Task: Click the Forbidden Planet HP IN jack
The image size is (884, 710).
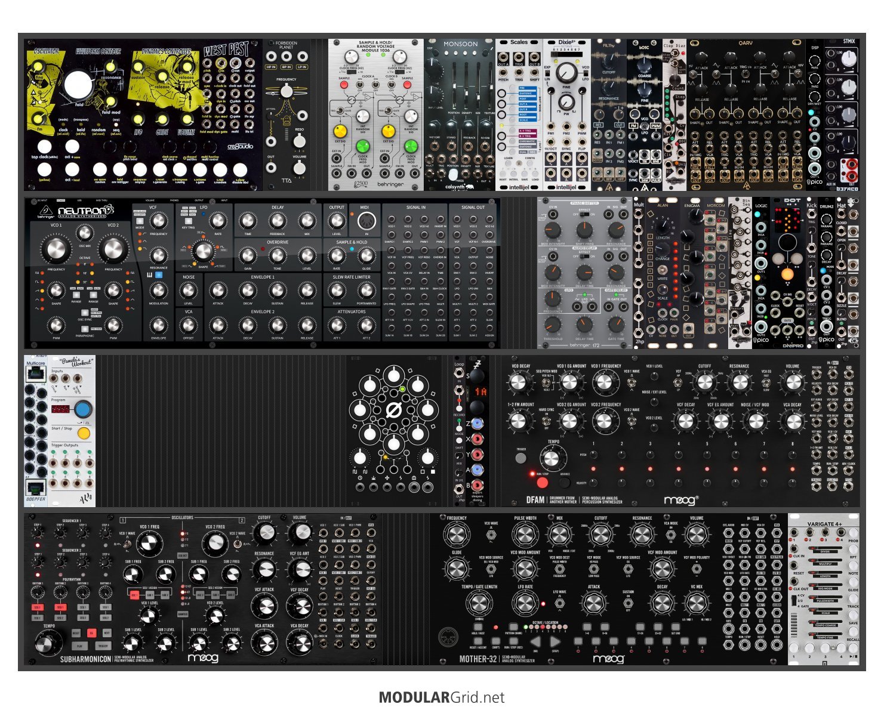Action: [x=271, y=57]
